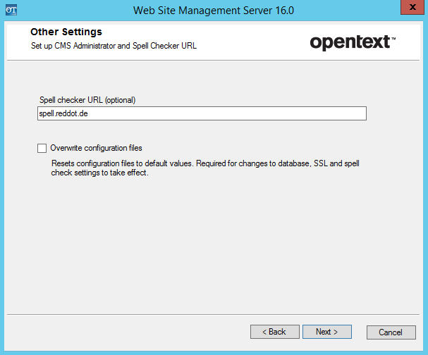Click inside the Spell checker URL field
This screenshot has width=428, height=355.
[x=202, y=113]
